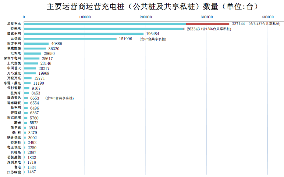This screenshot has height=177, width=284.
Task: Select the value 40886
Action: [x=57, y=44]
